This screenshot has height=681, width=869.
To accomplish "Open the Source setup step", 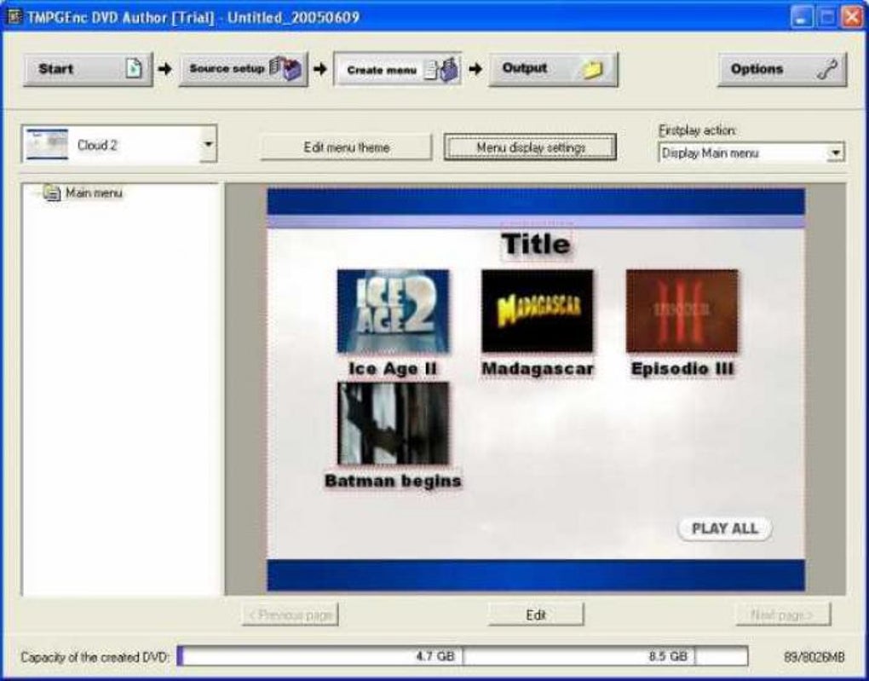I will [243, 69].
